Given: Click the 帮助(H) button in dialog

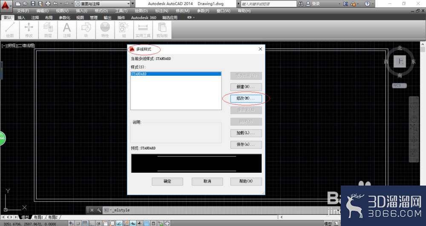Looking at the screenshot, I should click(x=246, y=181).
